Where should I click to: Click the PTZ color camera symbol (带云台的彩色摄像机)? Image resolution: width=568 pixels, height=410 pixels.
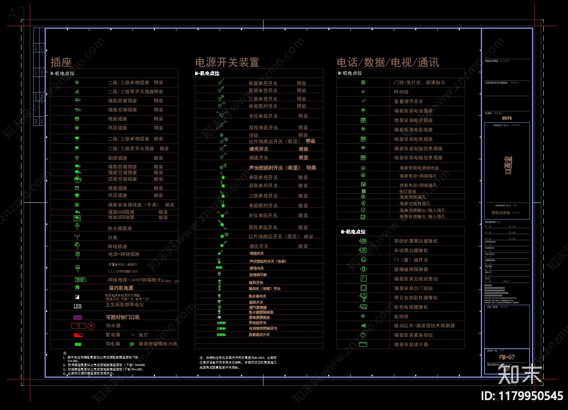363,298
